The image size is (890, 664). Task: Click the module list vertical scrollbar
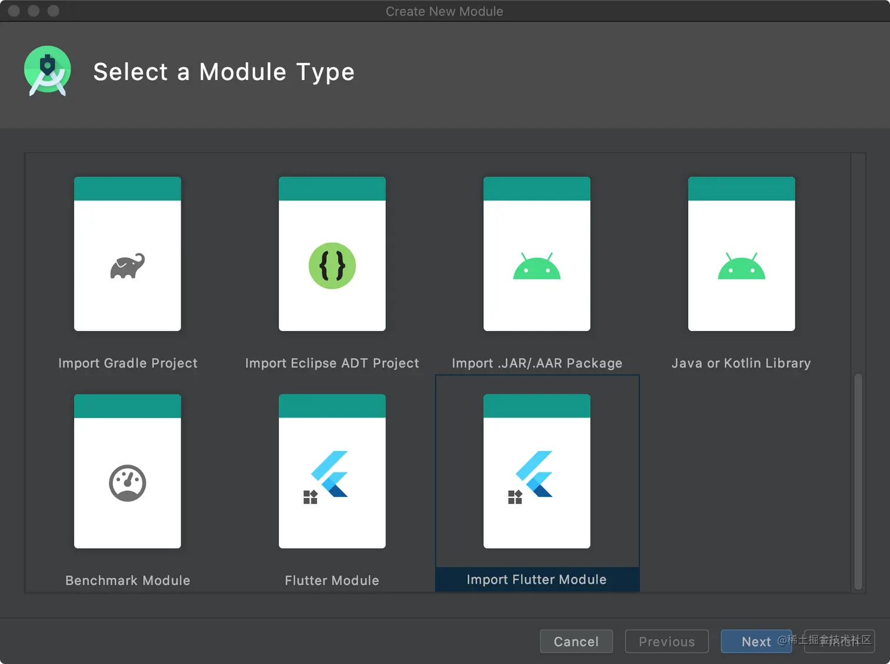click(x=858, y=481)
